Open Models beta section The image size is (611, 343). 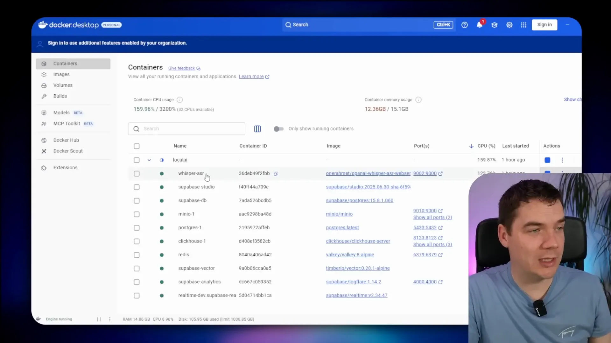[73, 113]
